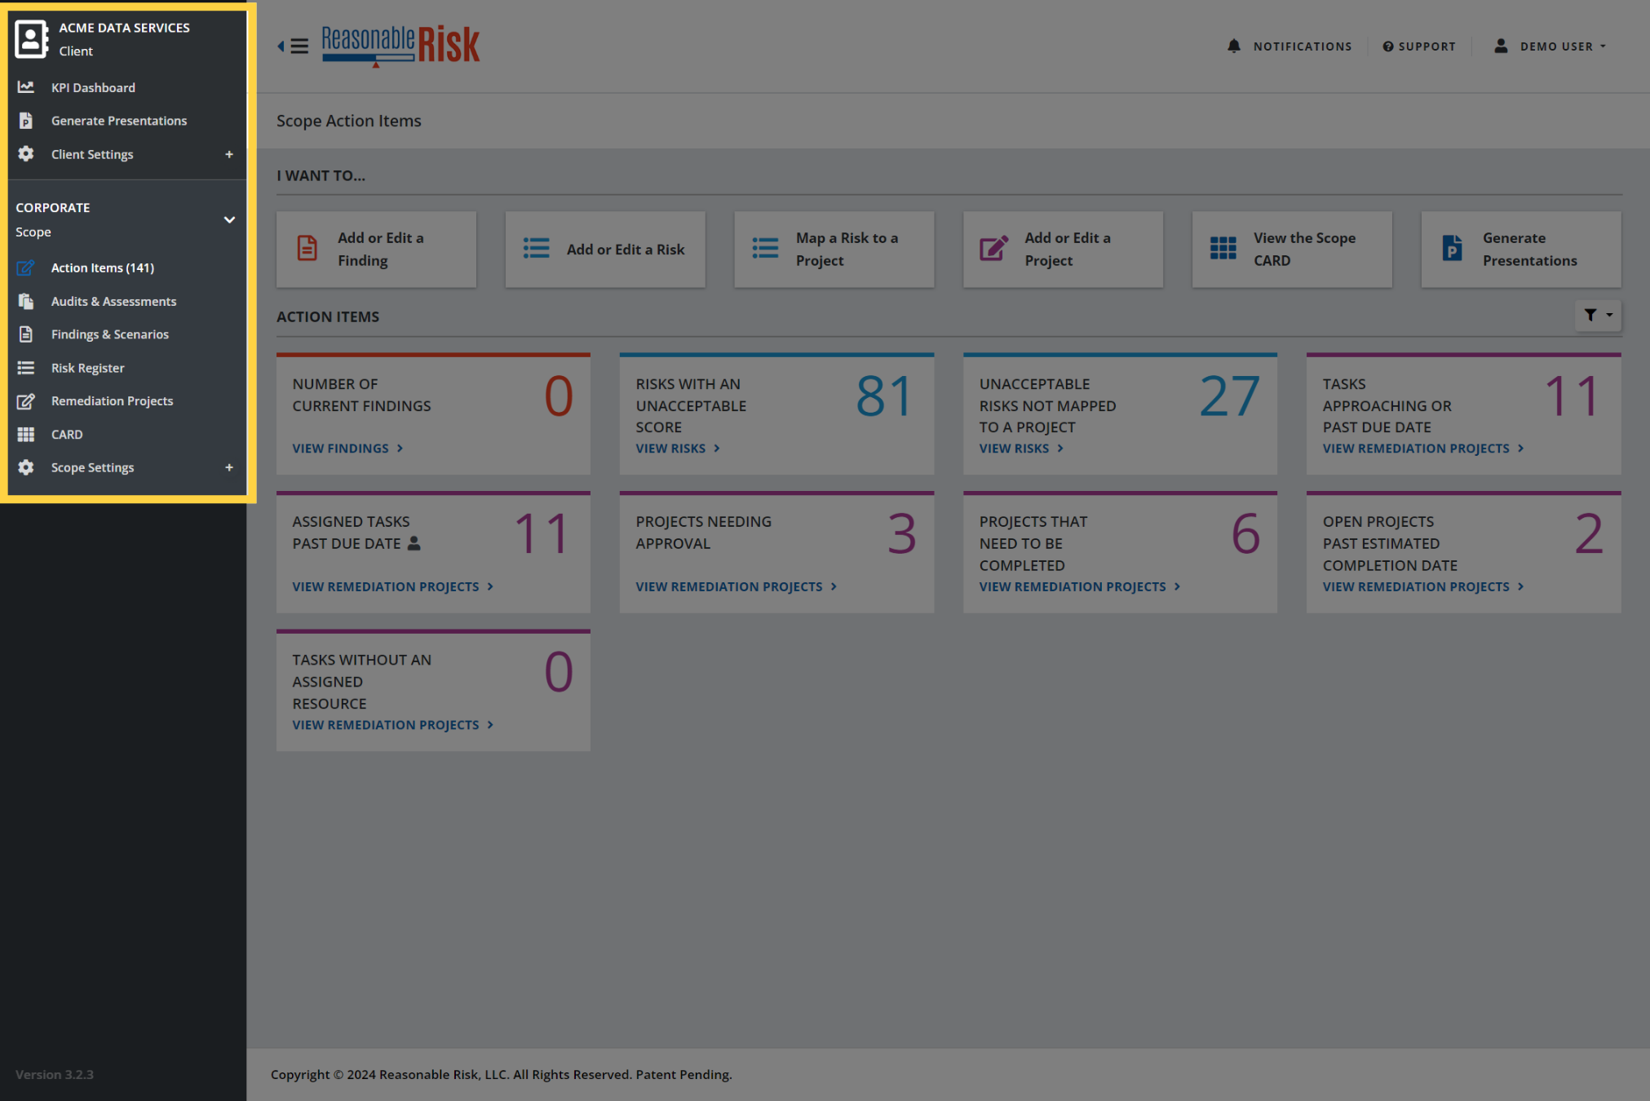The width and height of the screenshot is (1650, 1101).
Task: Click the Add or Edit a Finding button
Action: point(376,250)
